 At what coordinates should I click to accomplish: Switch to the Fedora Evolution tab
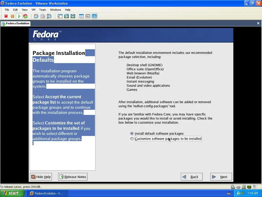tap(15, 23)
